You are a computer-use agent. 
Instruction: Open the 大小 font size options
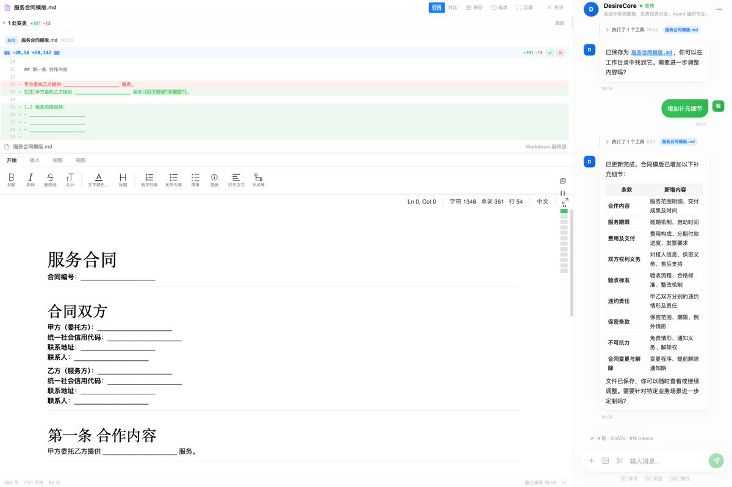(70, 178)
